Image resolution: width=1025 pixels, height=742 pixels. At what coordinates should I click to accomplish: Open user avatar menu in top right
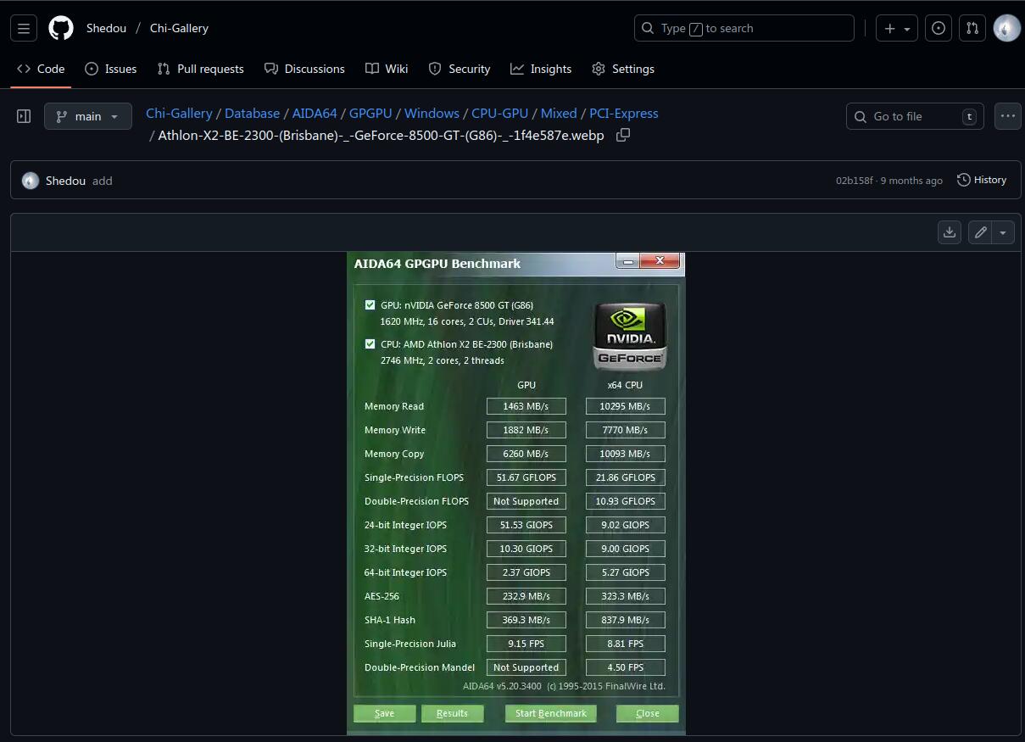coord(1007,28)
